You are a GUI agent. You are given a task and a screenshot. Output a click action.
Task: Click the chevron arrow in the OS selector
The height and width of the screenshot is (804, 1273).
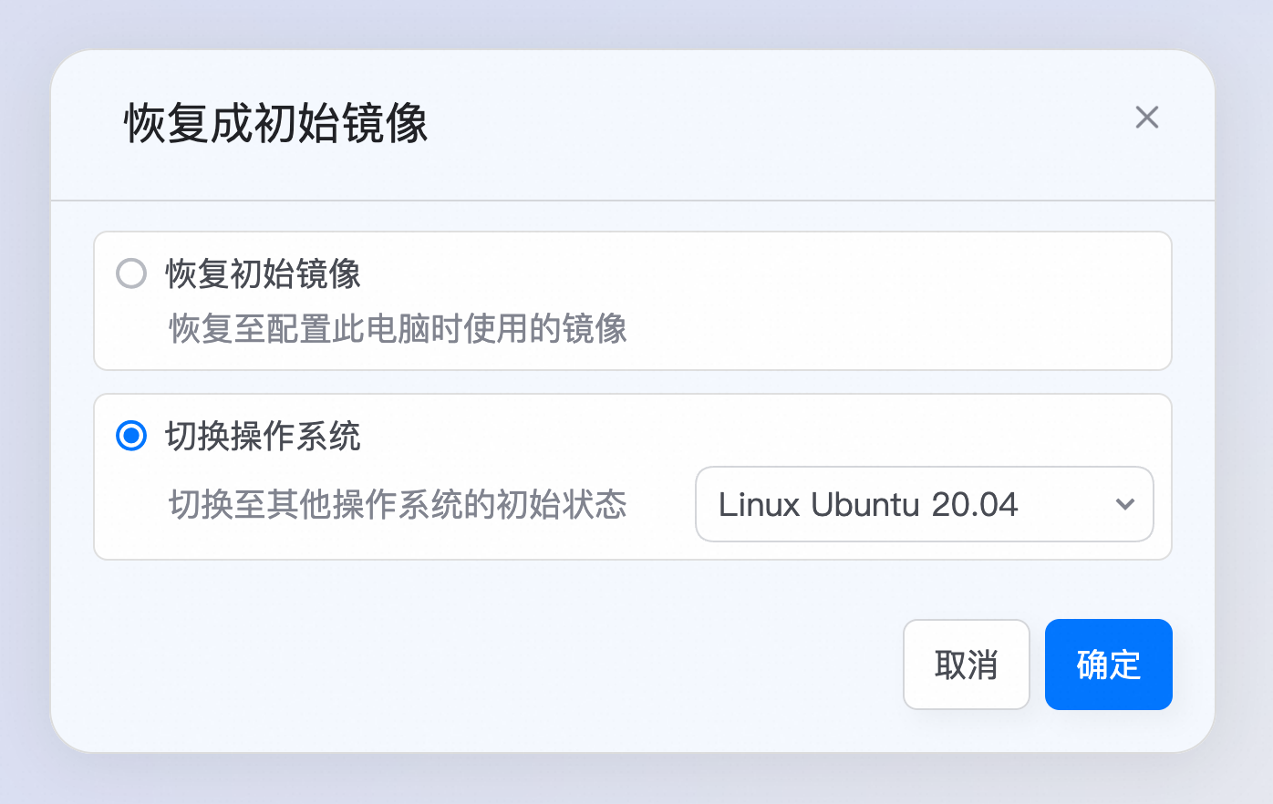(1125, 504)
